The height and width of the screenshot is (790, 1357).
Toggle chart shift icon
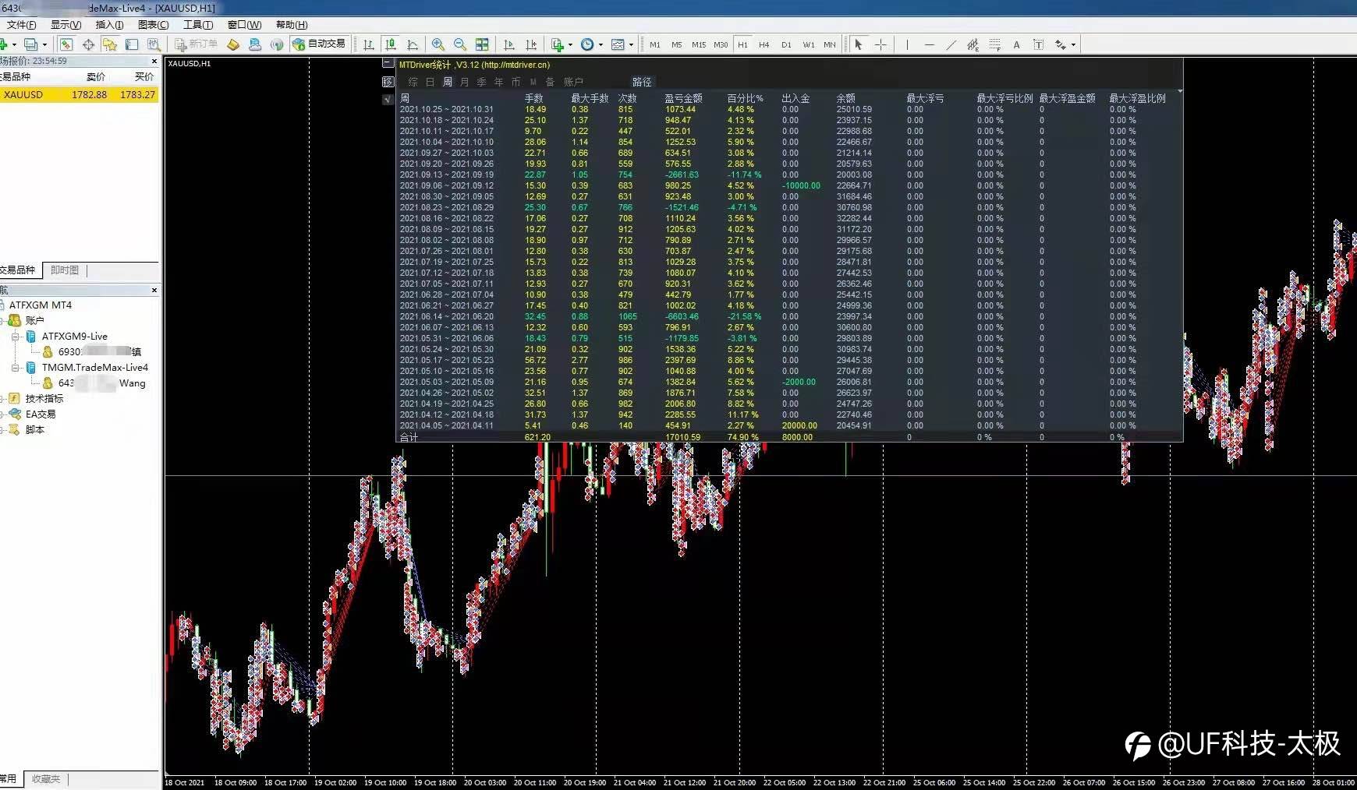pyautogui.click(x=531, y=44)
